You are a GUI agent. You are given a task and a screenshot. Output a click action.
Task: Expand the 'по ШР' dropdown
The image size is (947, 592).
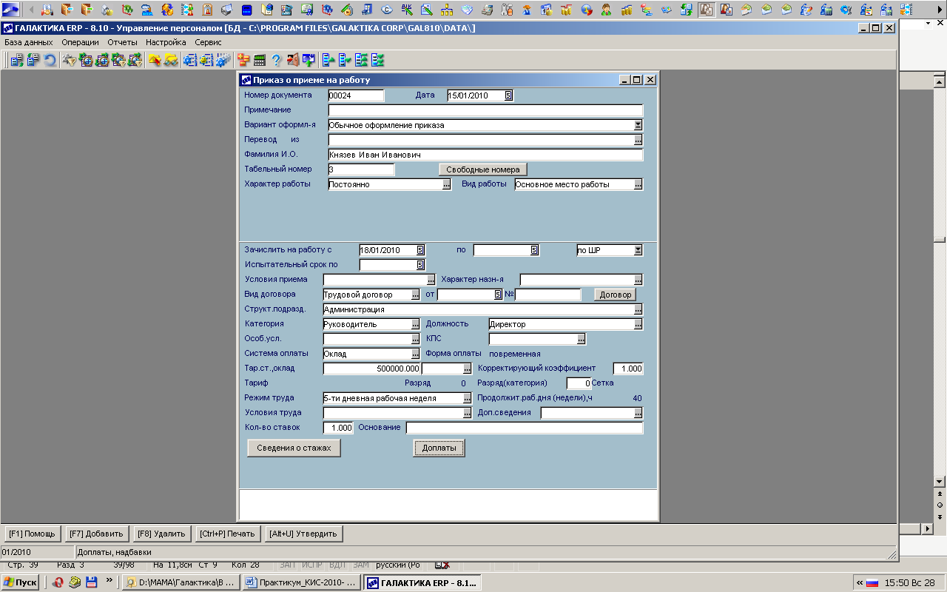[x=638, y=250]
